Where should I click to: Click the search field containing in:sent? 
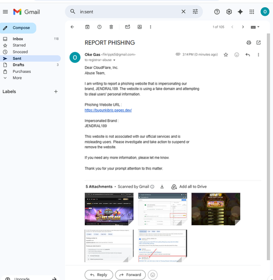129,12
